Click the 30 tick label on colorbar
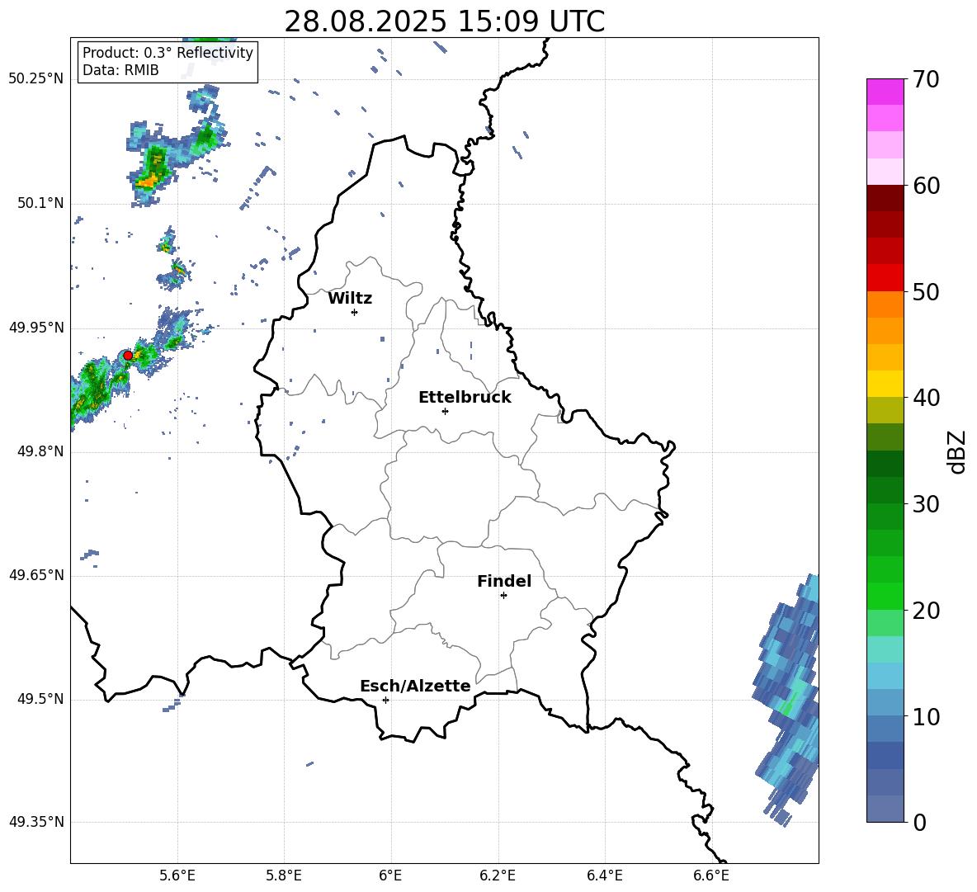The height and width of the screenshot is (892, 977). click(926, 504)
